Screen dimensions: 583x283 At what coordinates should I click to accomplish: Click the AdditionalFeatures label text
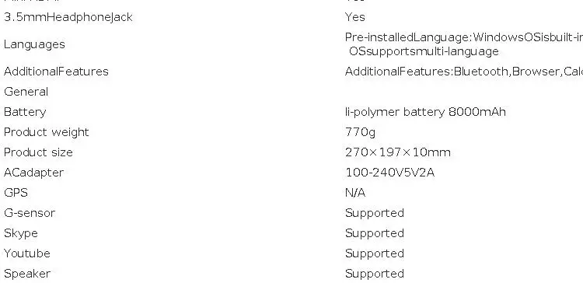[x=56, y=72]
